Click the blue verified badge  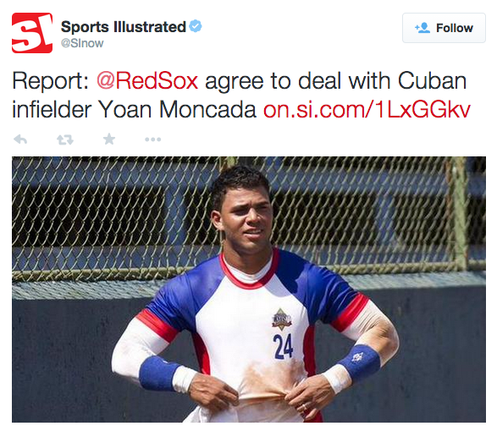pyautogui.click(x=196, y=26)
